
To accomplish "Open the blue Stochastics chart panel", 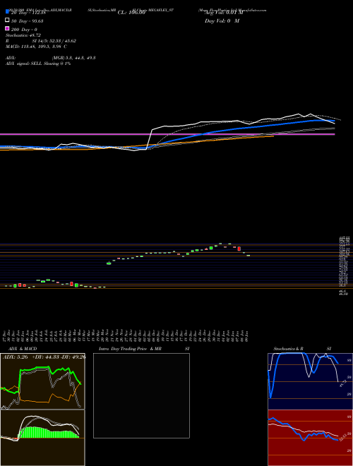I will click(x=310, y=381).
